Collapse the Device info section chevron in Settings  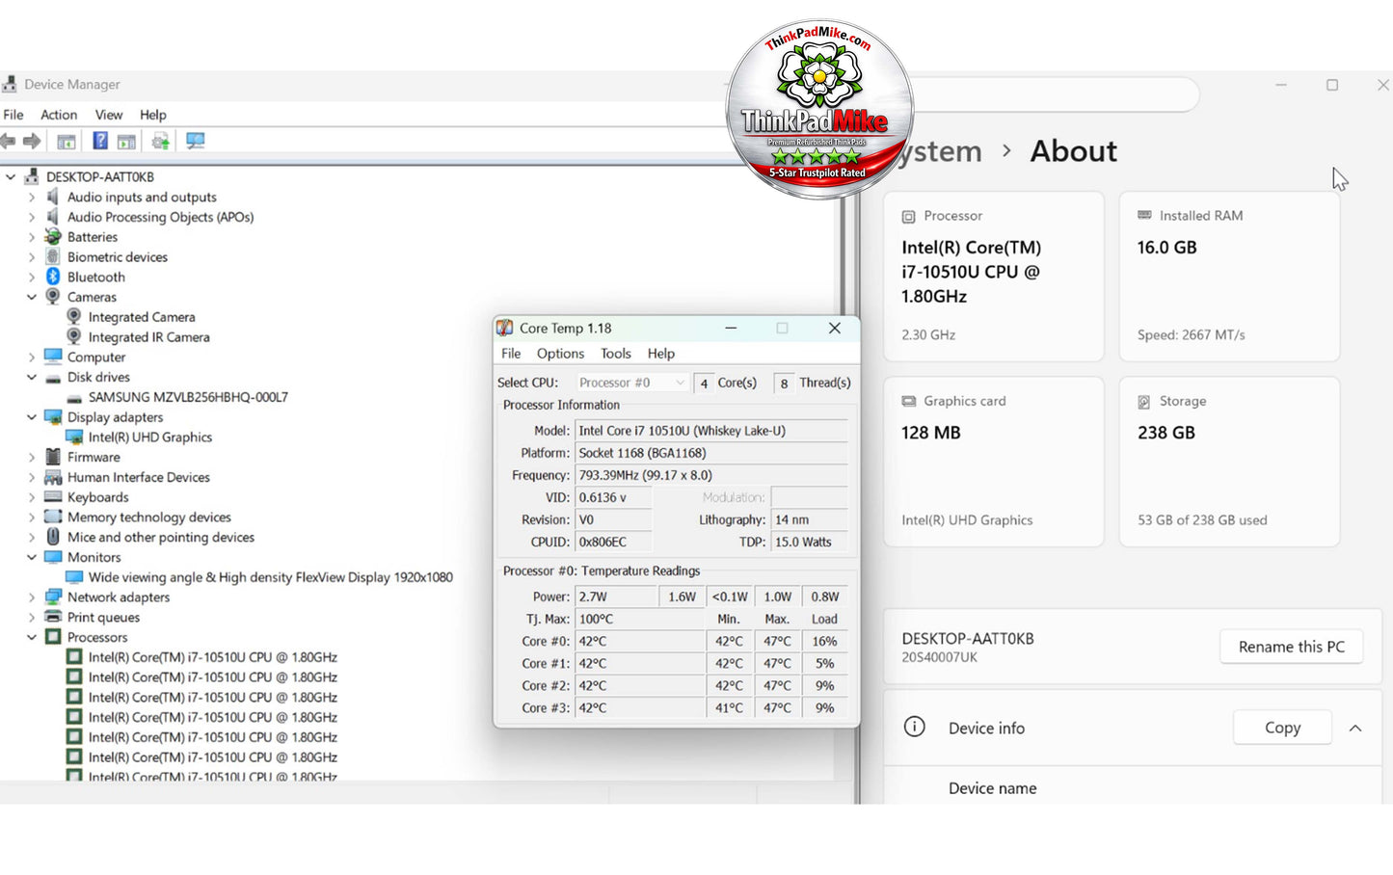click(x=1355, y=729)
